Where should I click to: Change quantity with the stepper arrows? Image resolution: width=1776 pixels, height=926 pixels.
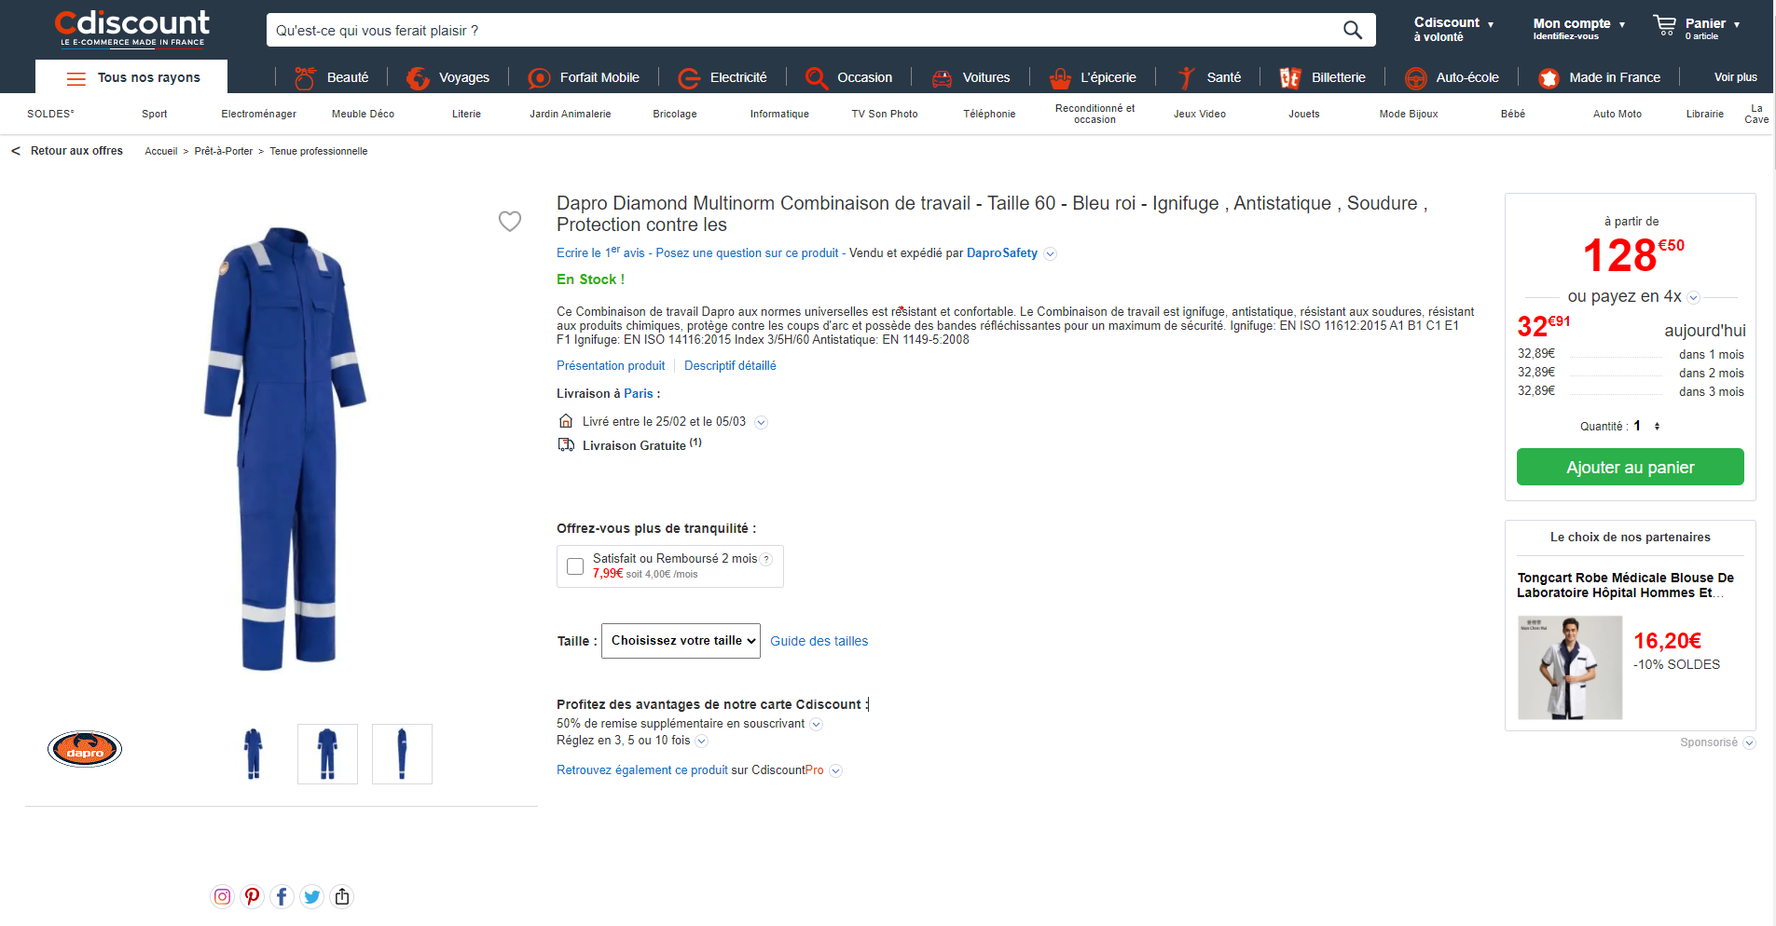pos(1657,426)
